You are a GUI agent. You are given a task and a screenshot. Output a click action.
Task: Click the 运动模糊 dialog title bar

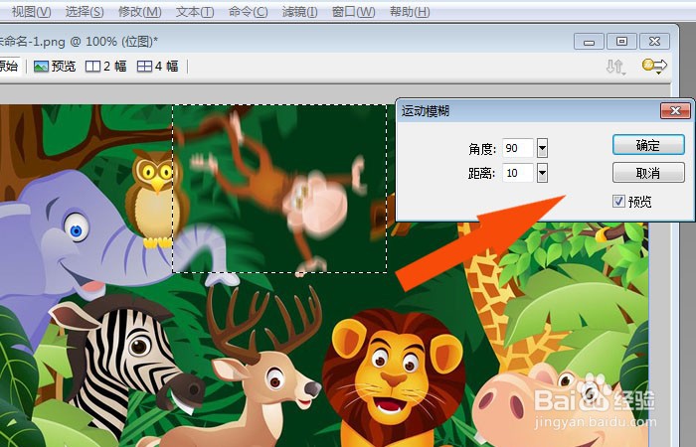coord(528,111)
